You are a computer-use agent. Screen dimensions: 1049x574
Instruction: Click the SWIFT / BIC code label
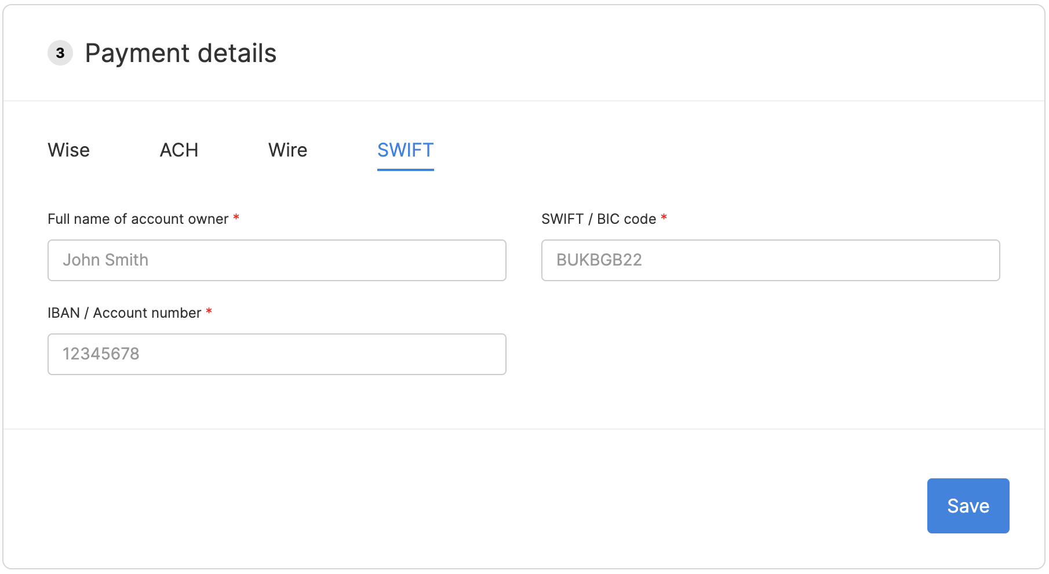(598, 219)
